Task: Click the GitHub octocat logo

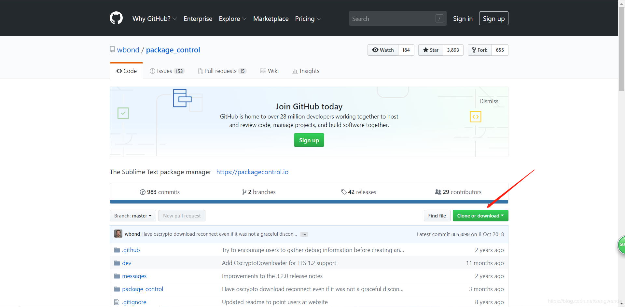Action: [x=116, y=18]
